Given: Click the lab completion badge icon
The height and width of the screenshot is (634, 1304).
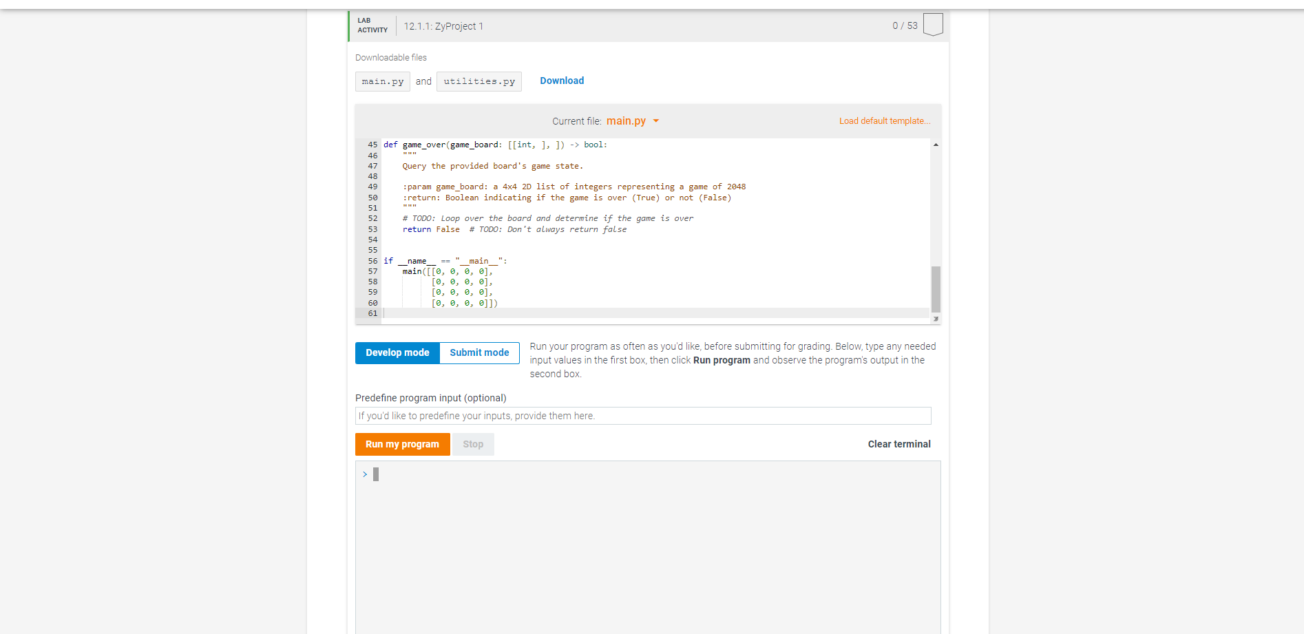Looking at the screenshot, I should [932, 25].
